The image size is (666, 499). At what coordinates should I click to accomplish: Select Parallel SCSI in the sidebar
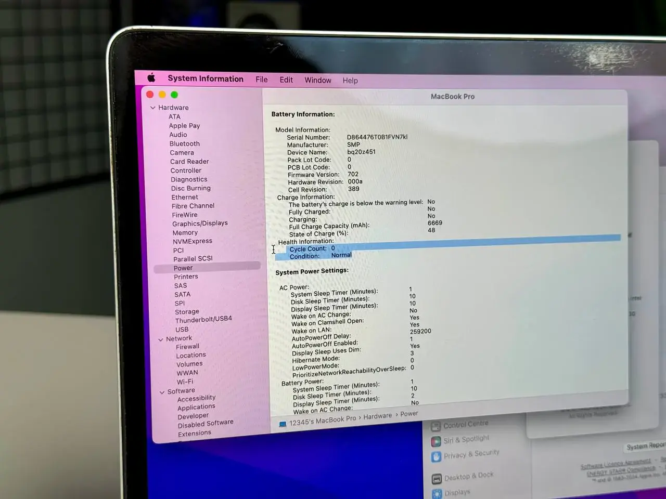[193, 258]
